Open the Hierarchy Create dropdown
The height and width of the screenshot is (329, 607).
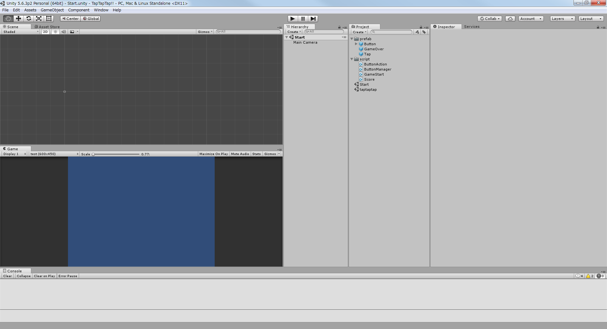pyautogui.click(x=294, y=32)
